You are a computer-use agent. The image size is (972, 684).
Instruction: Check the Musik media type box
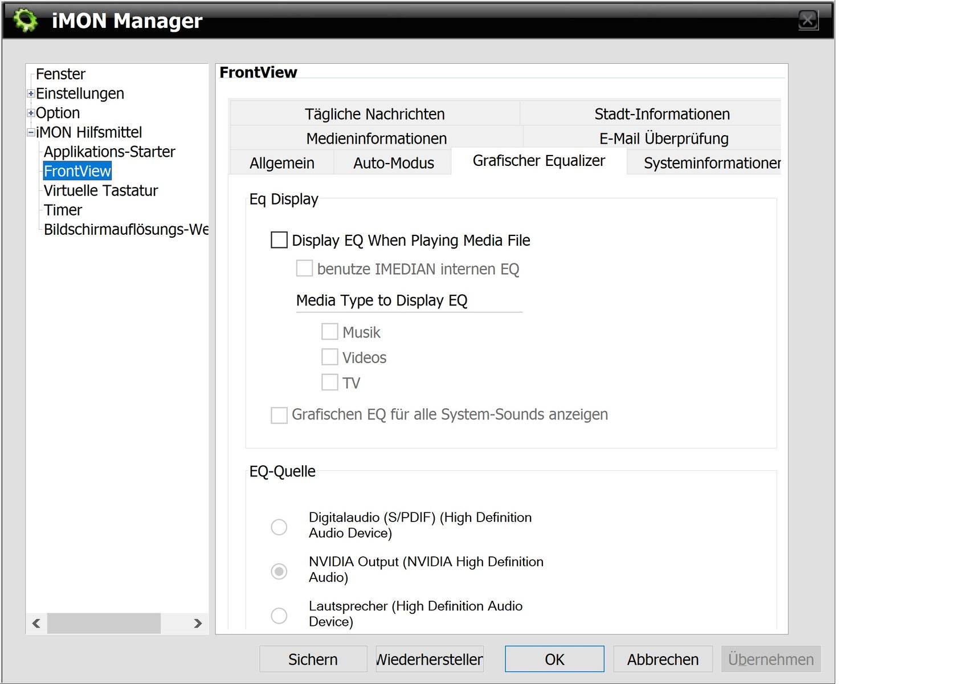point(329,332)
